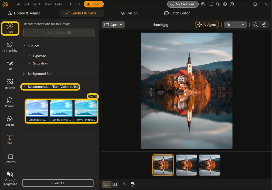Open the Help menu
This screenshot has height=190, width=272.
[58, 4]
